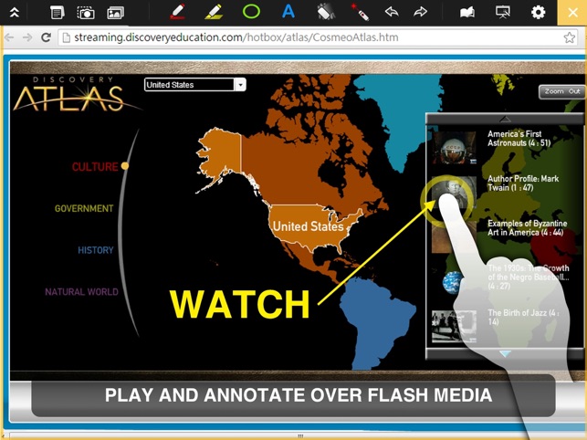Open America's First Astronauts thumbnail

click(x=454, y=148)
